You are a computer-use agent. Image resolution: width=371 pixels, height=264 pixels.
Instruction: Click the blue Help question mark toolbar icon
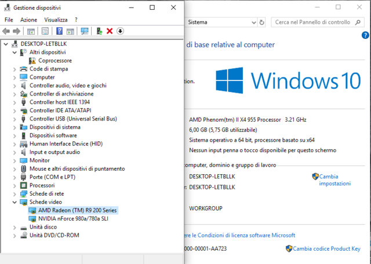point(59,31)
